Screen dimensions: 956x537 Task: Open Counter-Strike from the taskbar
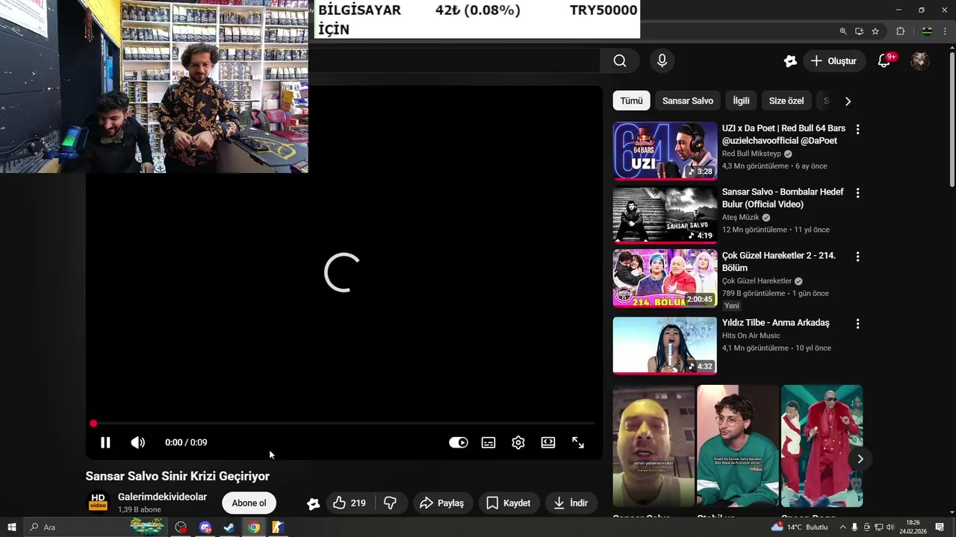[x=278, y=527]
